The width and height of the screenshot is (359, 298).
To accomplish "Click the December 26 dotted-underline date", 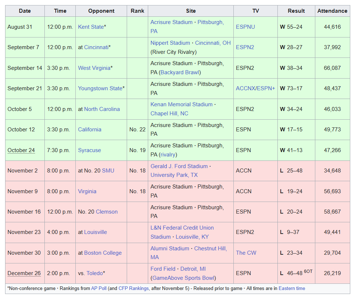I will click(24, 273).
